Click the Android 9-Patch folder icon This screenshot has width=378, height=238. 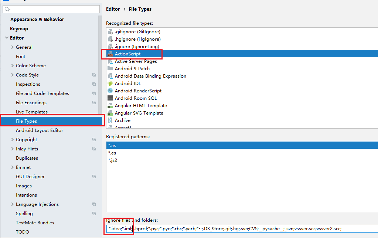coord(110,68)
